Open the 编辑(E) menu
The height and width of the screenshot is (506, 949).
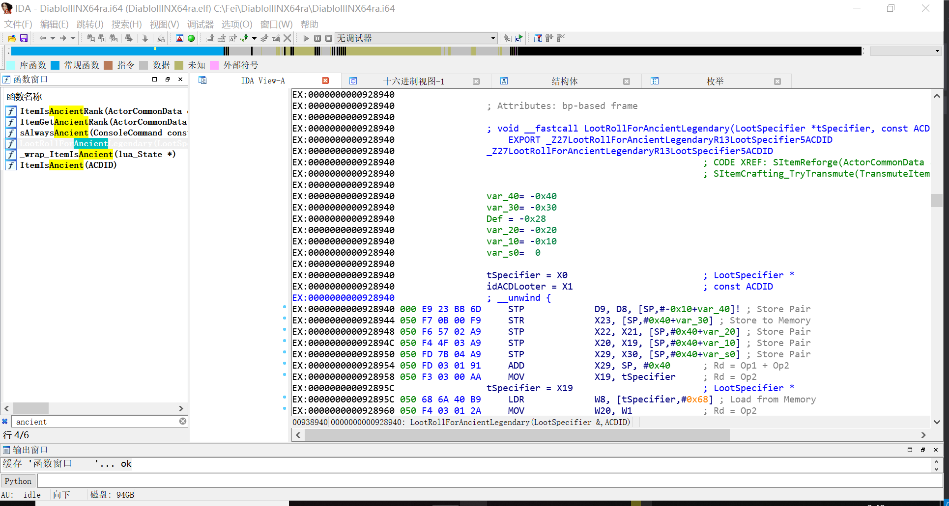(55, 24)
